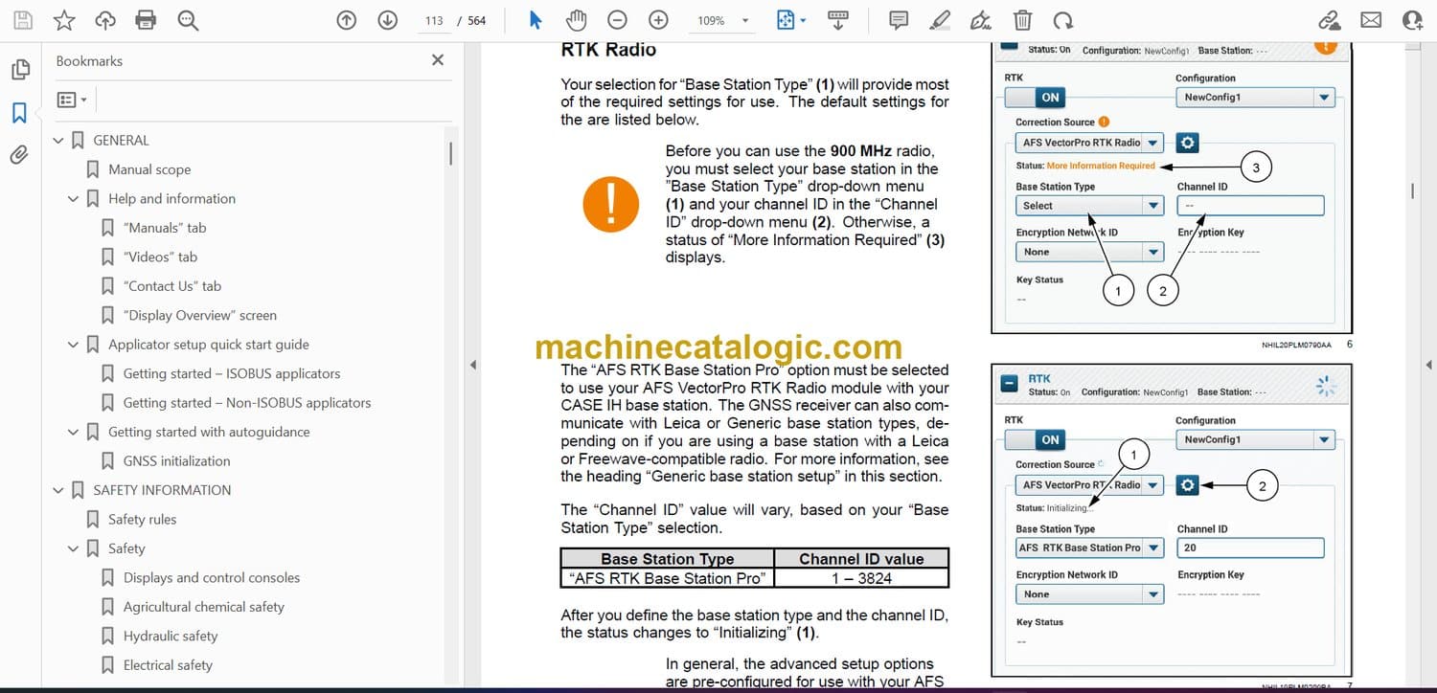The width and height of the screenshot is (1437, 693).
Task: Open the GNSS initialization bookmark
Action: click(x=176, y=460)
